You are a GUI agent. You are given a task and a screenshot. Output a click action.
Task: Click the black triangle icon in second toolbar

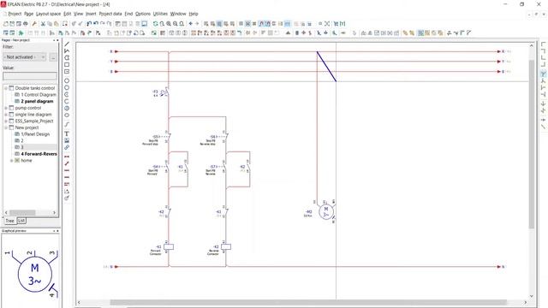click(288, 33)
